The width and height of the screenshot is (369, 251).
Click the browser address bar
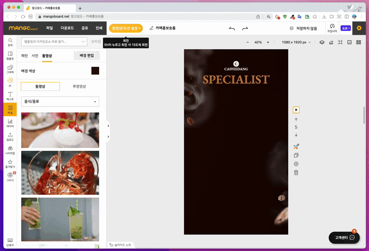click(x=146, y=17)
